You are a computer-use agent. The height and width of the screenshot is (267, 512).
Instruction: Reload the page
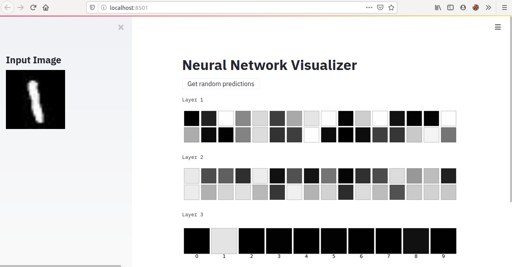33,7
